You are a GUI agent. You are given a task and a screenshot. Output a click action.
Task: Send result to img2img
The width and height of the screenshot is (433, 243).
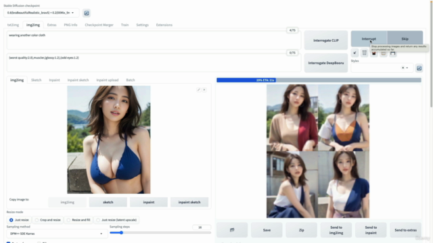tap(336, 230)
